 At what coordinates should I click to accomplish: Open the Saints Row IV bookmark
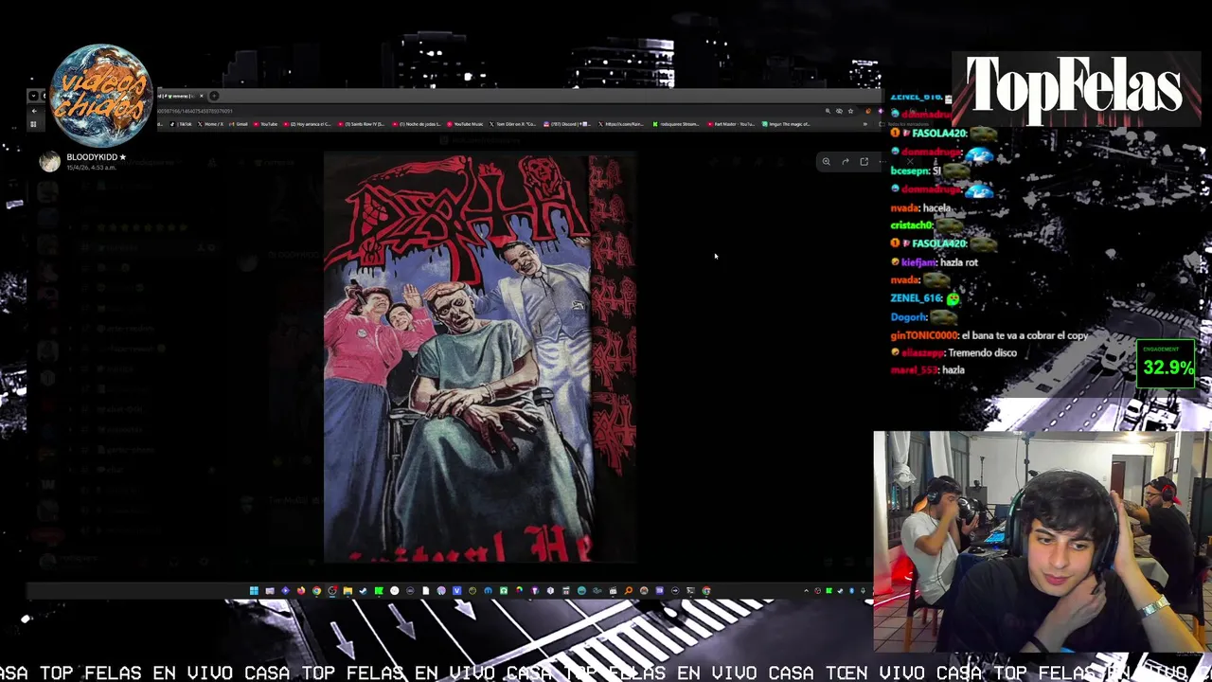tap(361, 124)
